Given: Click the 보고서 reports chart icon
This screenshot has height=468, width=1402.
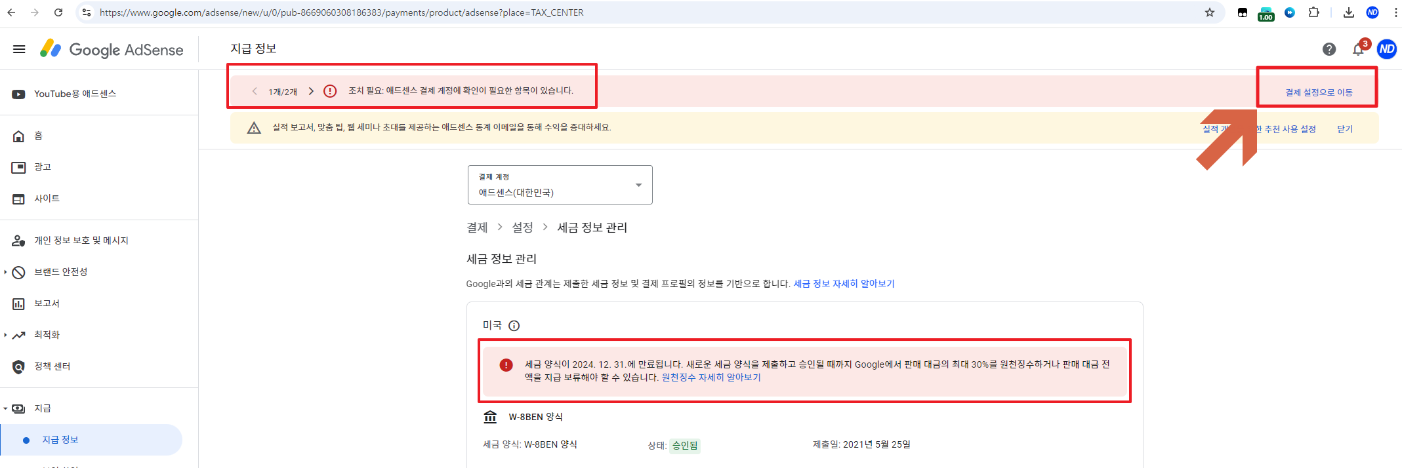Looking at the screenshot, I should pyautogui.click(x=18, y=303).
